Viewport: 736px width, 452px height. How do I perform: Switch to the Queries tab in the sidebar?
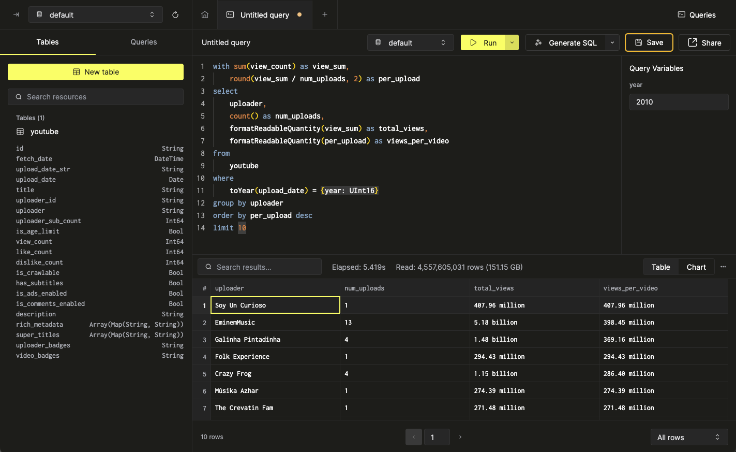tap(143, 42)
